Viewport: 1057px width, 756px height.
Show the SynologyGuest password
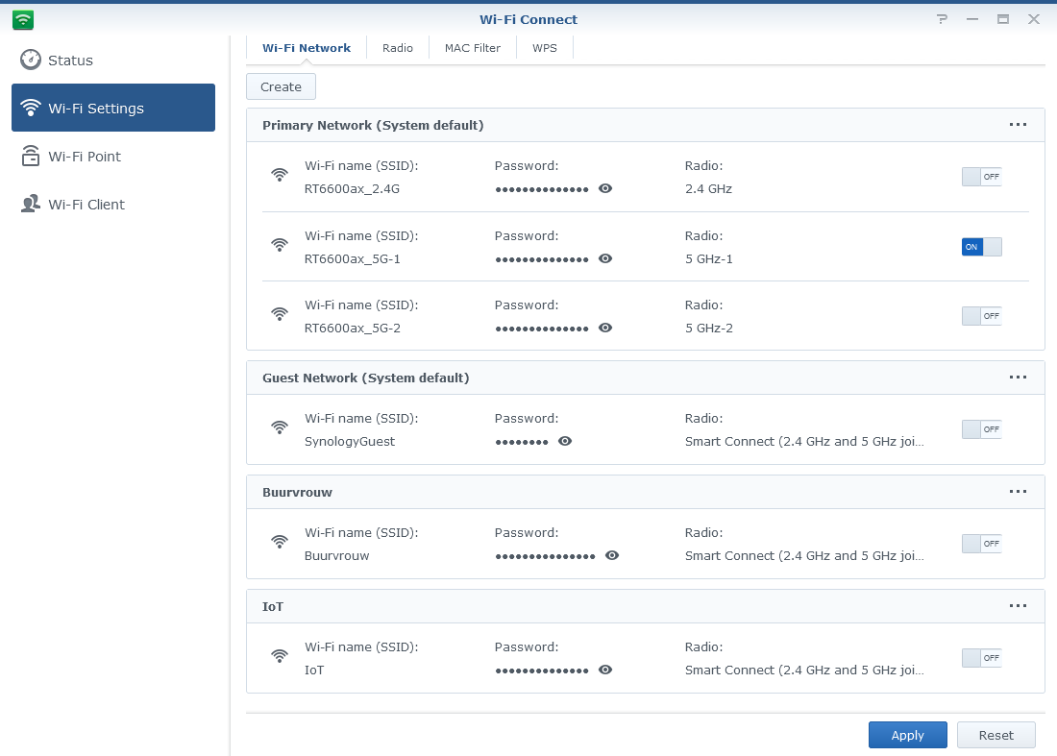point(565,442)
